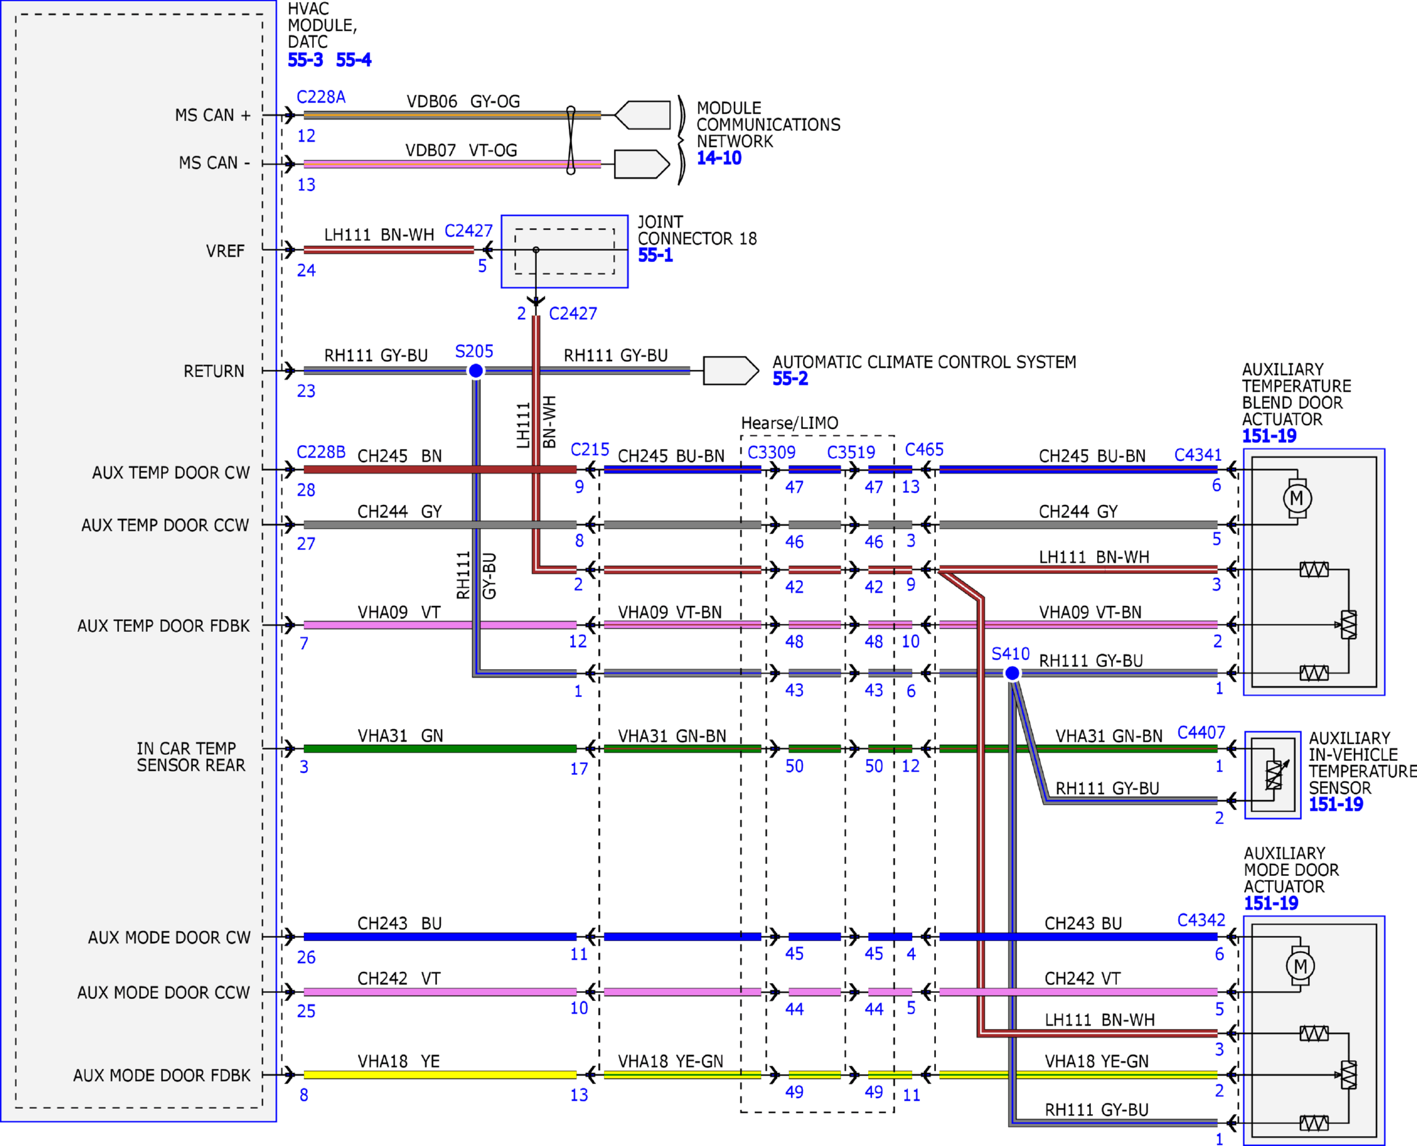
Task: Select the VHA31 GN-BN label near C4407
Action: point(1108,736)
